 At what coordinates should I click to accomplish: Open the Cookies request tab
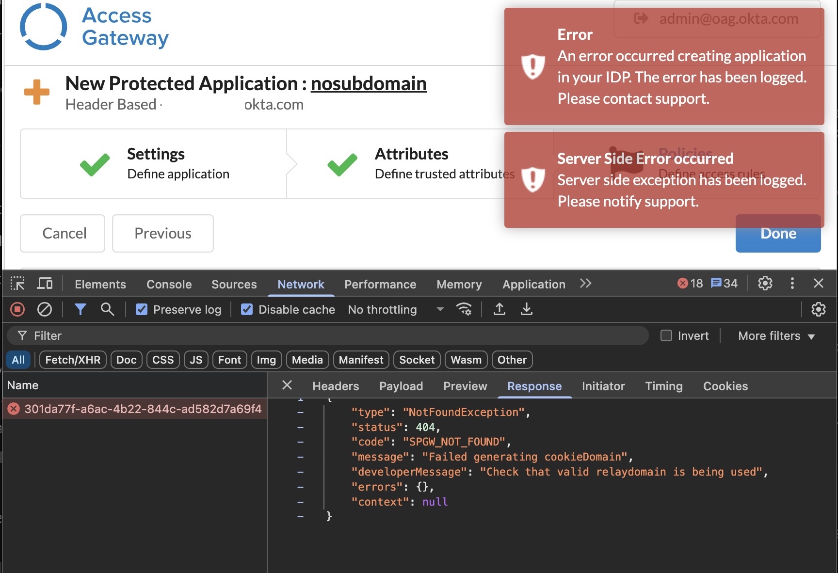click(x=725, y=386)
